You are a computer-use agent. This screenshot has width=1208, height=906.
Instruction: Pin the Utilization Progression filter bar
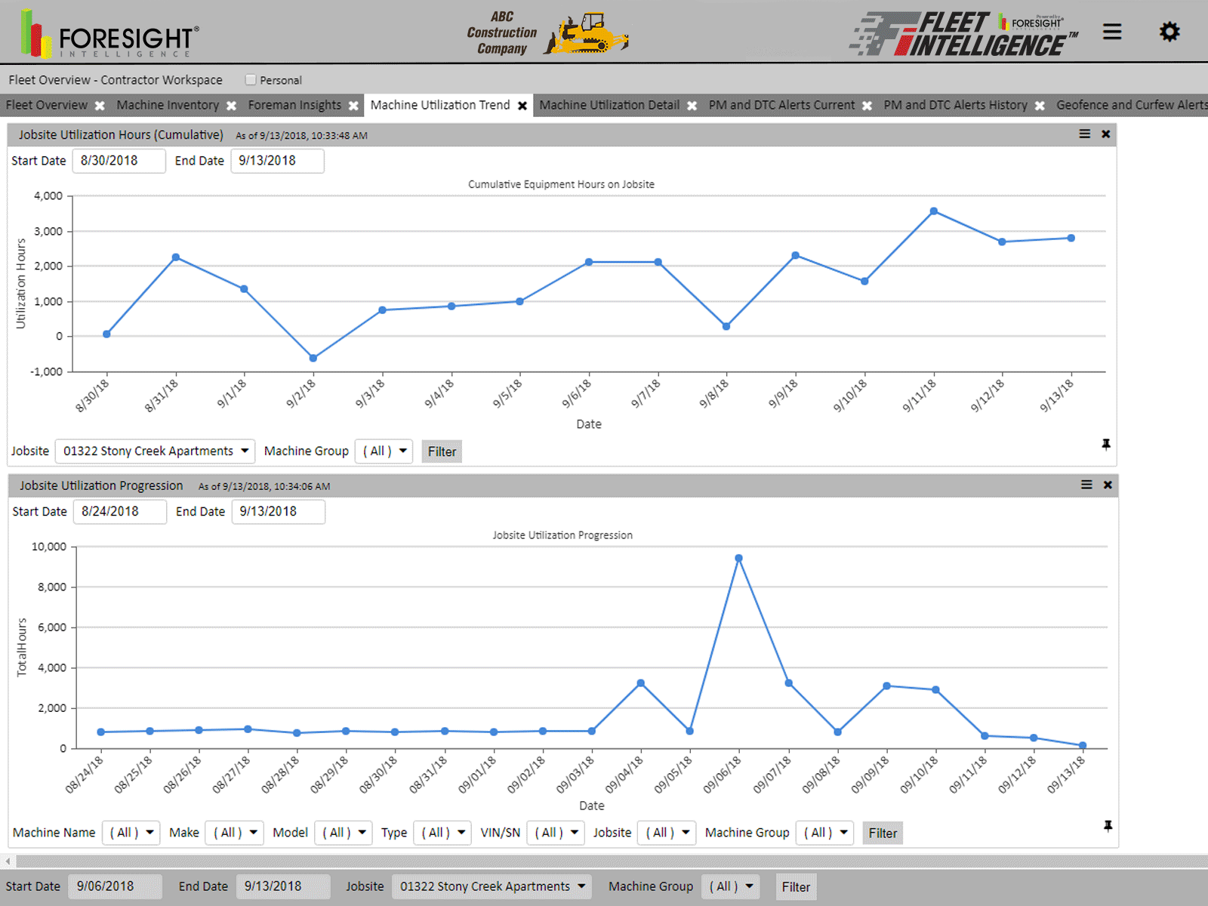point(1108,826)
